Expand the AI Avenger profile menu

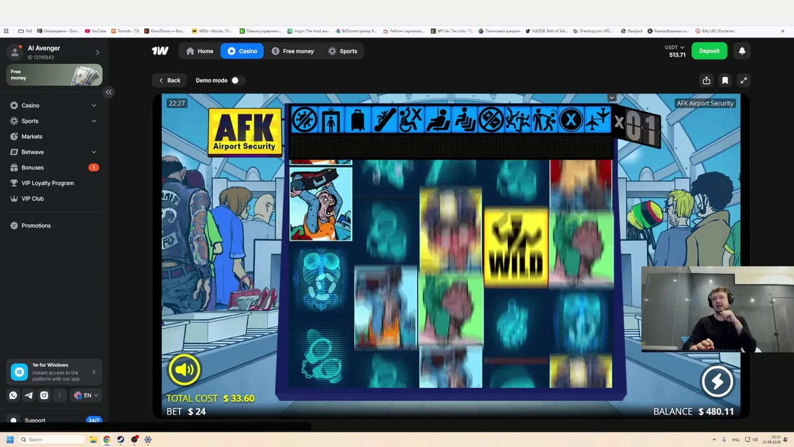pos(97,52)
